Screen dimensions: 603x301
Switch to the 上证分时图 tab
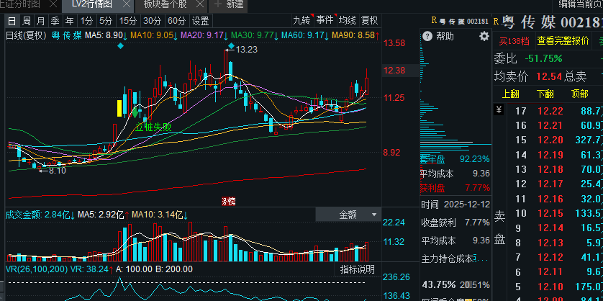point(20,4)
